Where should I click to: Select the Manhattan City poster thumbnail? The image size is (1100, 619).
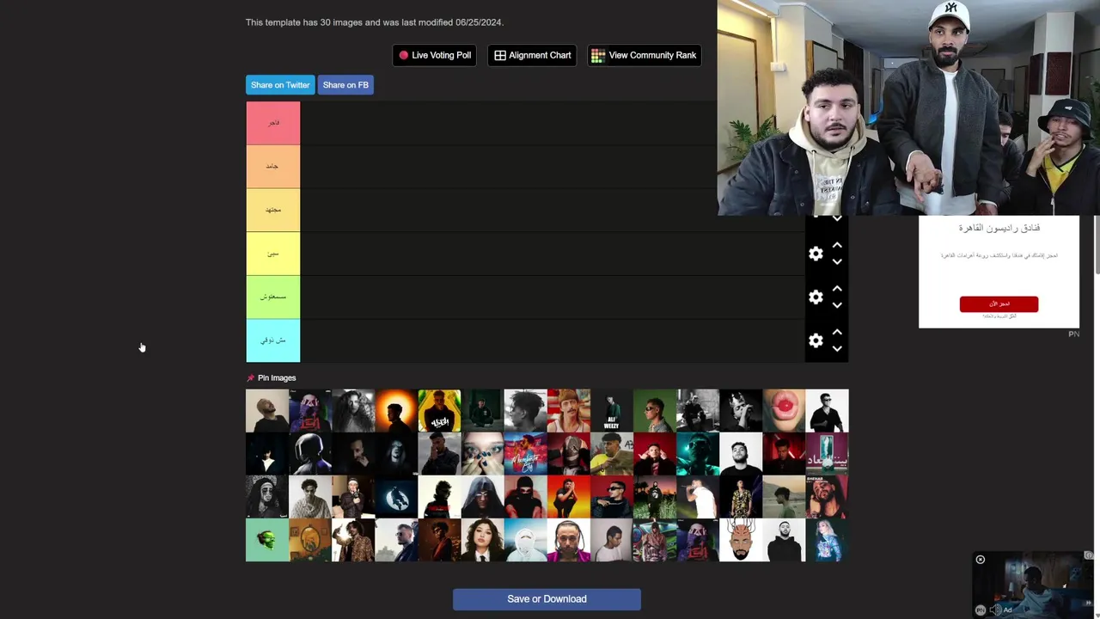pyautogui.click(x=525, y=454)
